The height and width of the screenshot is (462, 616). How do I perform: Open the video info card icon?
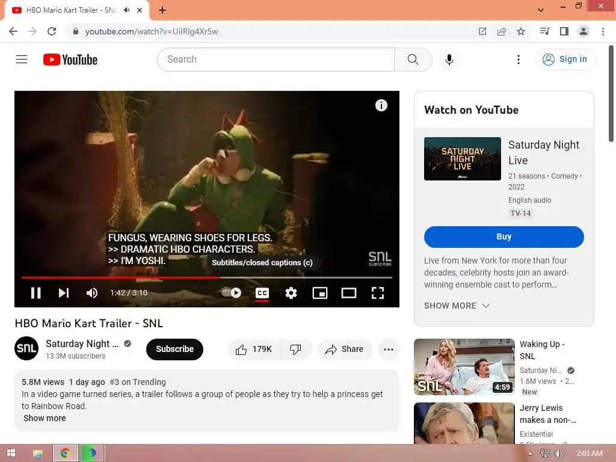381,105
